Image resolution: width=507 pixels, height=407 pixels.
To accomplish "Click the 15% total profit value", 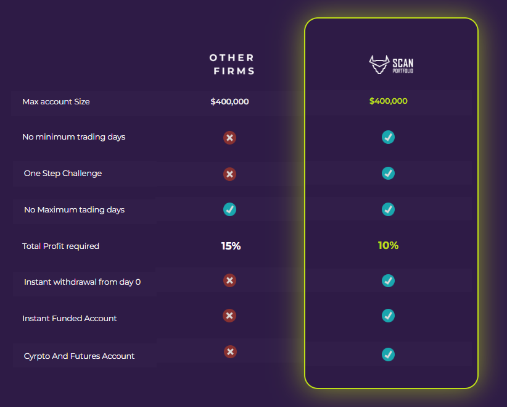I will 231,246.
